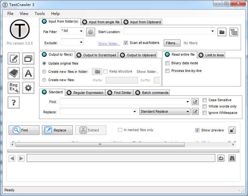Expand the Replace history dropdown
The height and width of the screenshot is (196, 248).
(x=134, y=111)
